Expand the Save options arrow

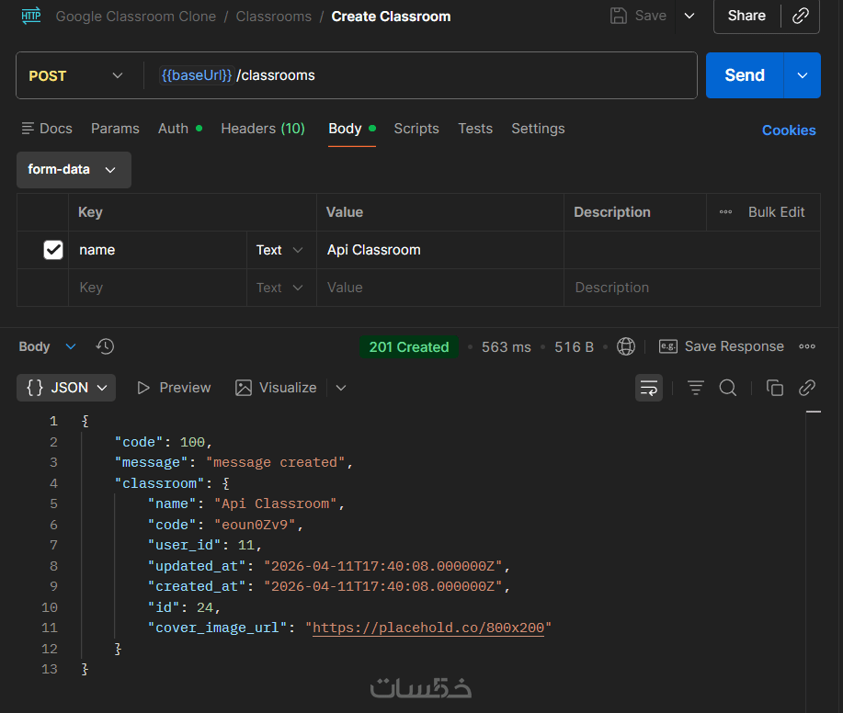point(689,17)
